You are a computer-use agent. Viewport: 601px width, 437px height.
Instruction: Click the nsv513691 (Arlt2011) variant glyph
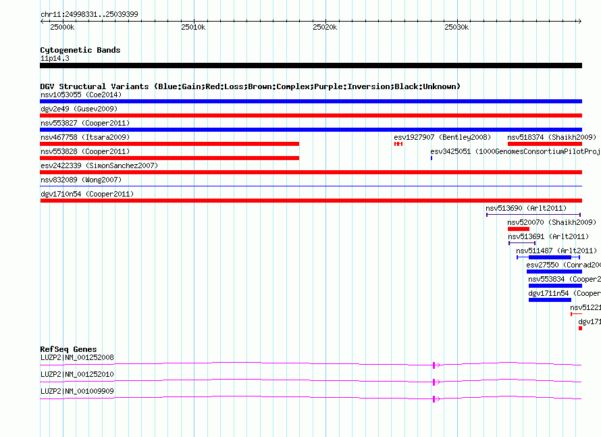[x=521, y=243]
